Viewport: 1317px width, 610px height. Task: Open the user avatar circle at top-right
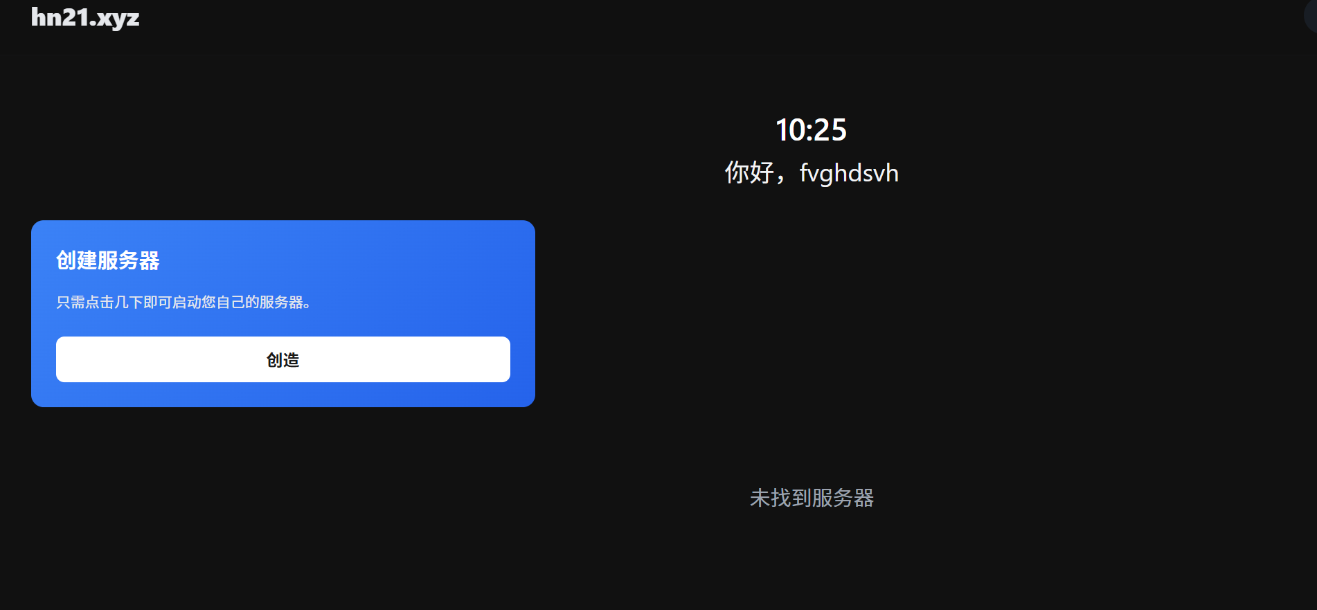pyautogui.click(x=1311, y=16)
